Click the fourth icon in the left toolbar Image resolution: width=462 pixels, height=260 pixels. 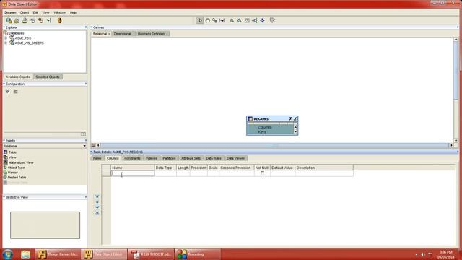(x=32, y=20)
